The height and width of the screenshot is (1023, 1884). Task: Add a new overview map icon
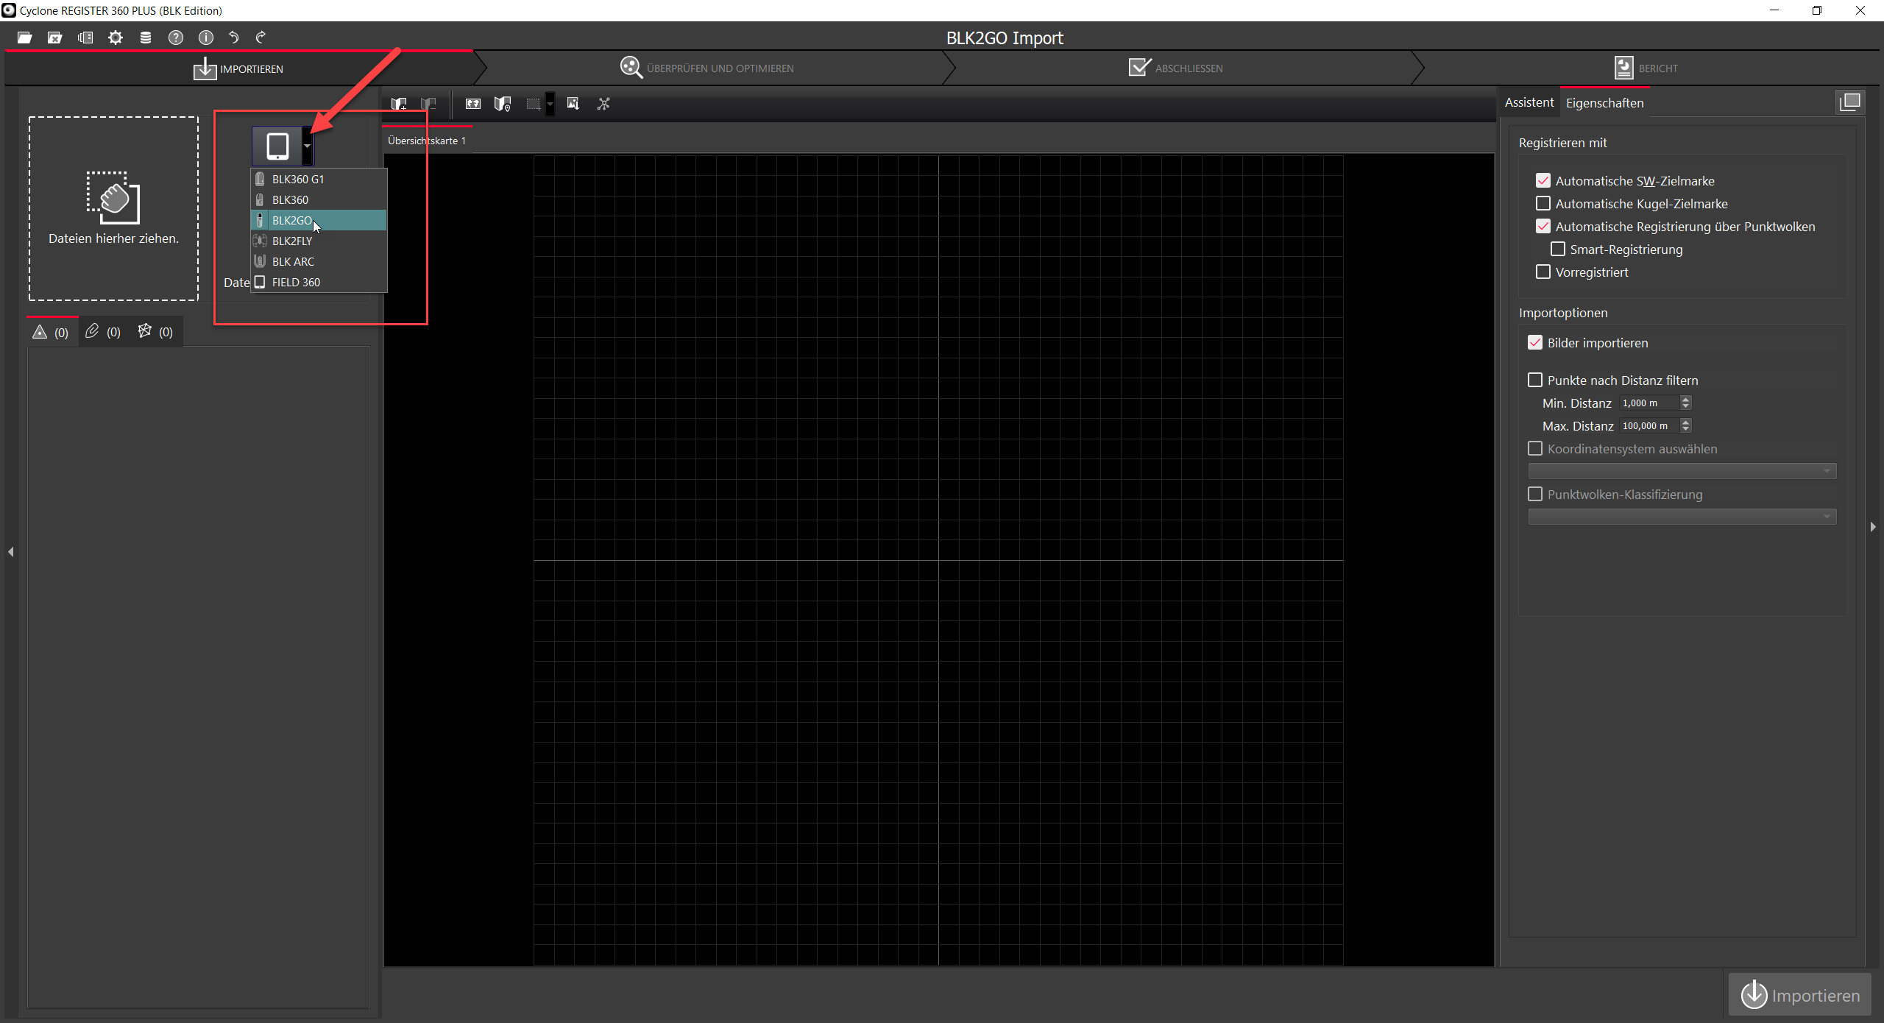(399, 104)
